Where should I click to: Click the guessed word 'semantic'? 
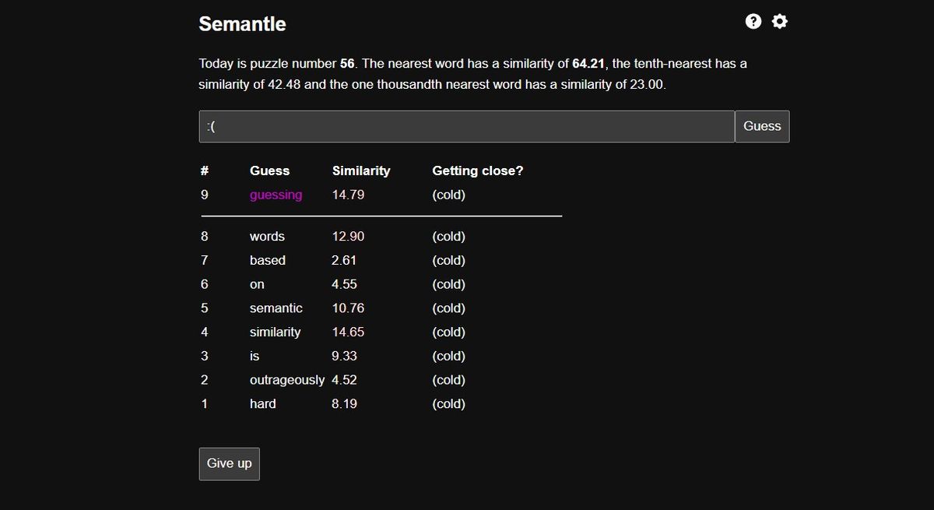[276, 308]
